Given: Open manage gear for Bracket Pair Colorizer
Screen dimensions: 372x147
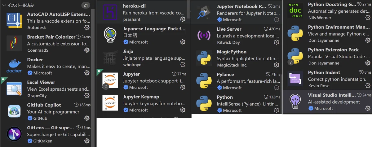Looking at the screenshot, I should tap(87, 50).
